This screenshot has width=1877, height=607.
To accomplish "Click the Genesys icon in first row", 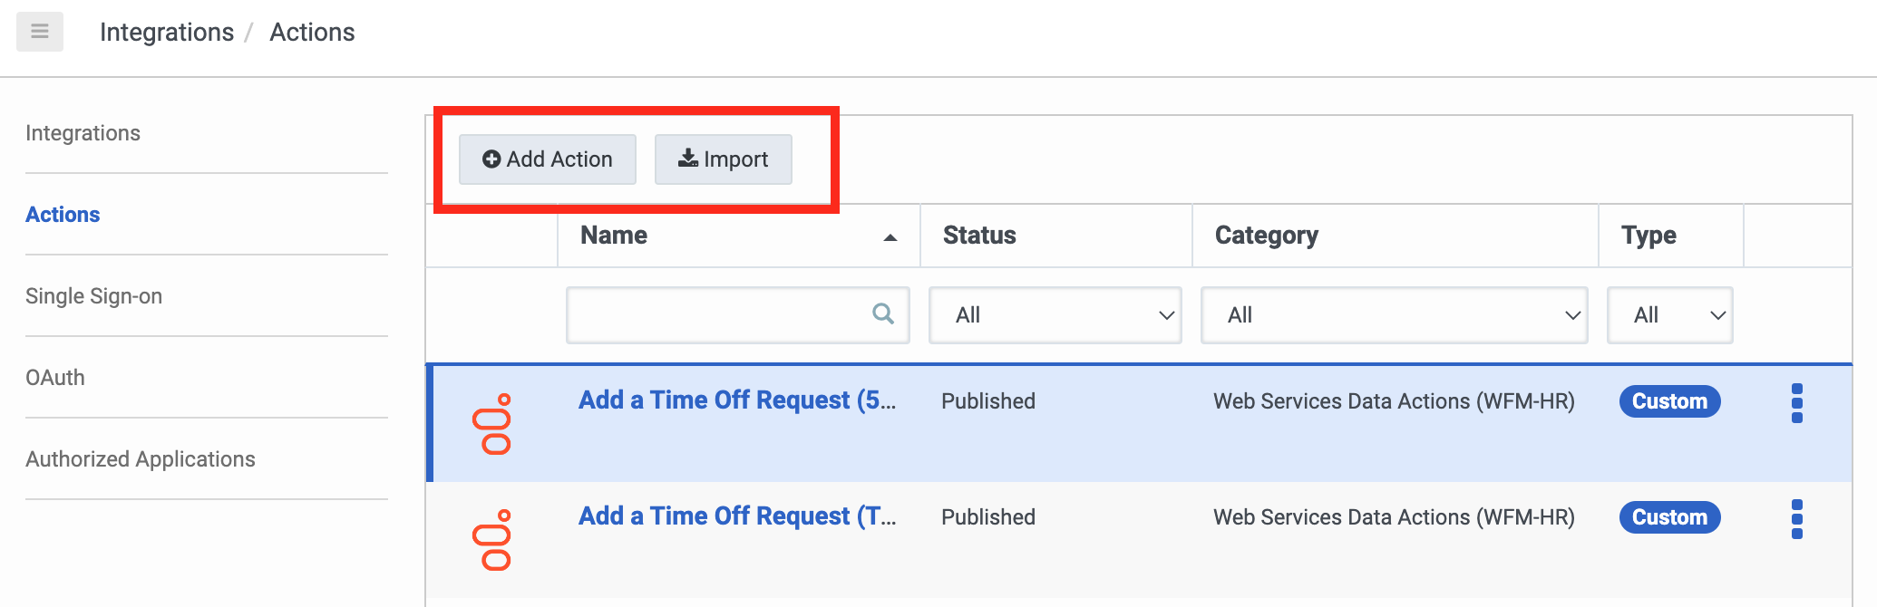I will (x=492, y=424).
